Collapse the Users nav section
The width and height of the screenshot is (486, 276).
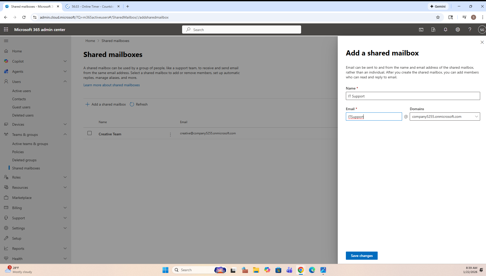click(x=65, y=81)
